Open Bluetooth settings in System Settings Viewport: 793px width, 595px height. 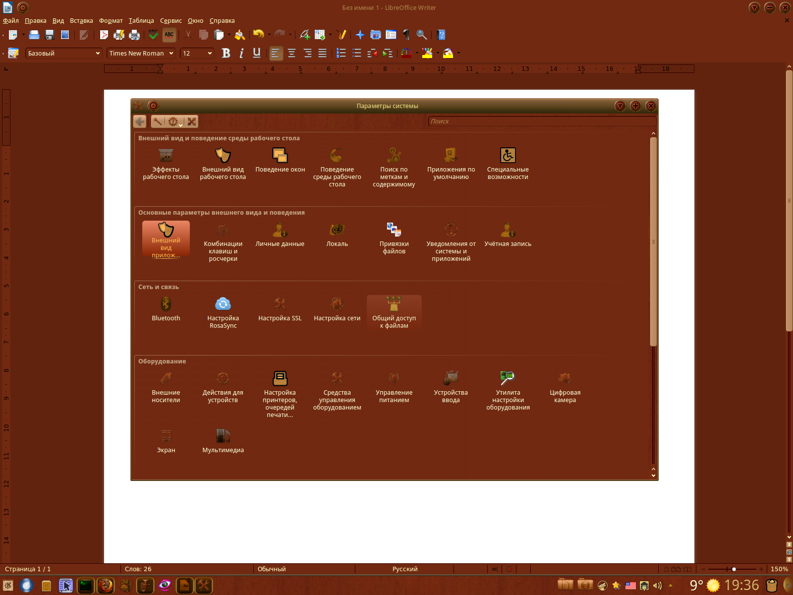(x=166, y=309)
